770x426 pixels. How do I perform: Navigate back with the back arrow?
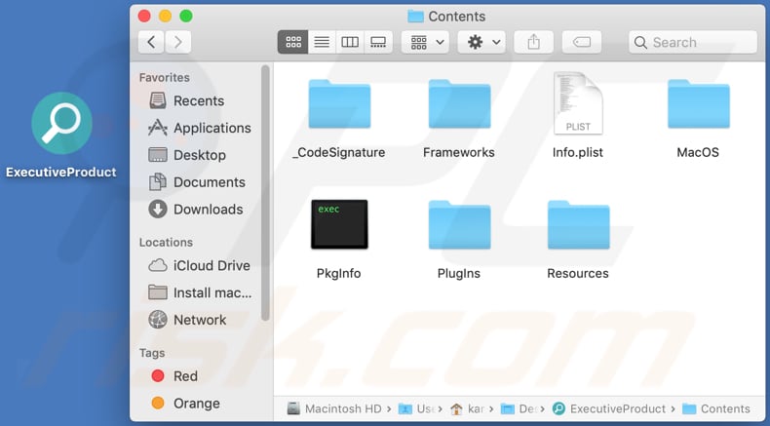tap(151, 42)
